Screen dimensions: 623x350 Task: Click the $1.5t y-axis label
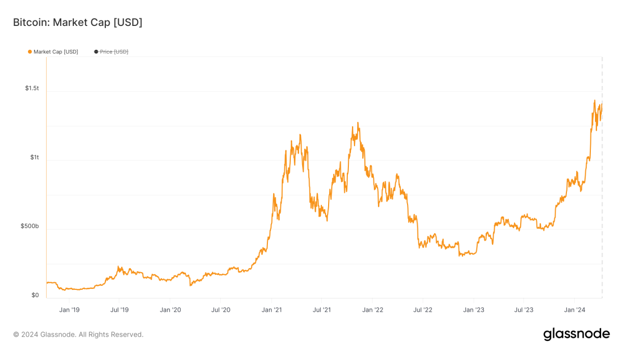32,88
